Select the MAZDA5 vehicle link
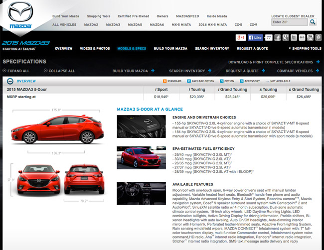 click(135, 24)
